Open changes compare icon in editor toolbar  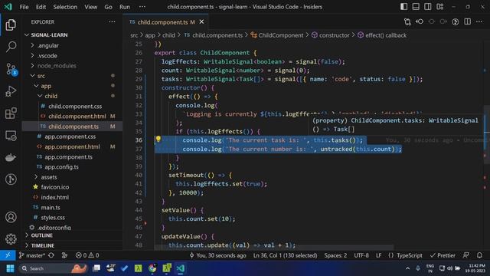(407, 21)
